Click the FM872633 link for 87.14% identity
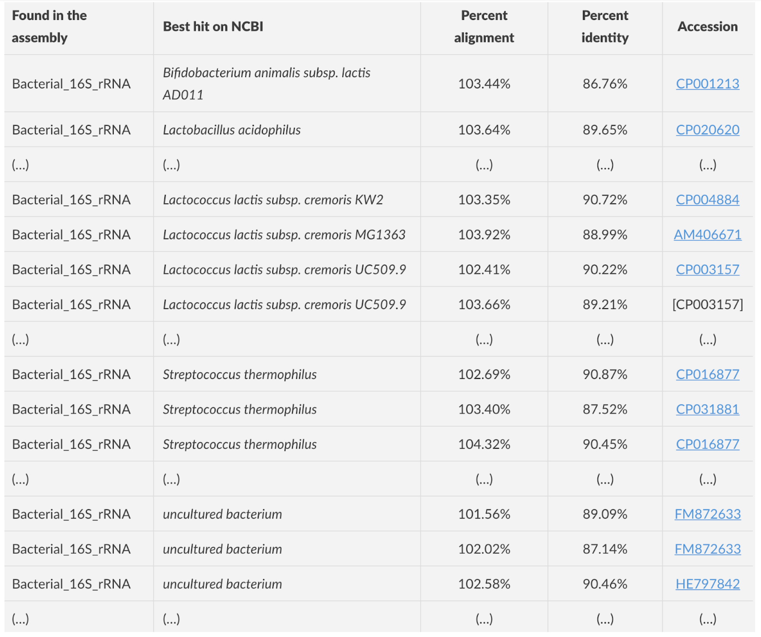This screenshot has width=761, height=637. pos(707,549)
